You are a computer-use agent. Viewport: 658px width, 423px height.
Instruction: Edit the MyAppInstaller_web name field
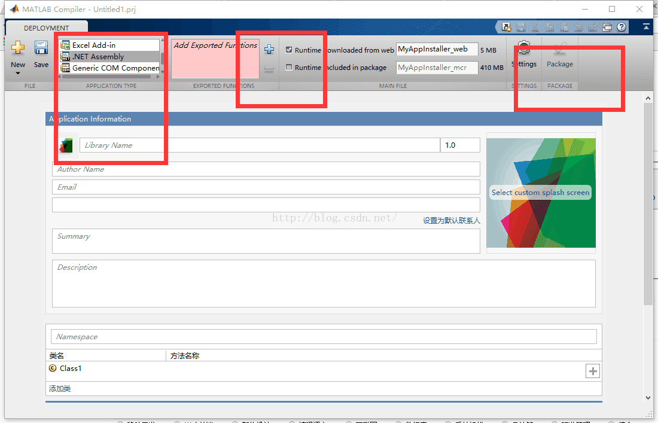tap(437, 49)
